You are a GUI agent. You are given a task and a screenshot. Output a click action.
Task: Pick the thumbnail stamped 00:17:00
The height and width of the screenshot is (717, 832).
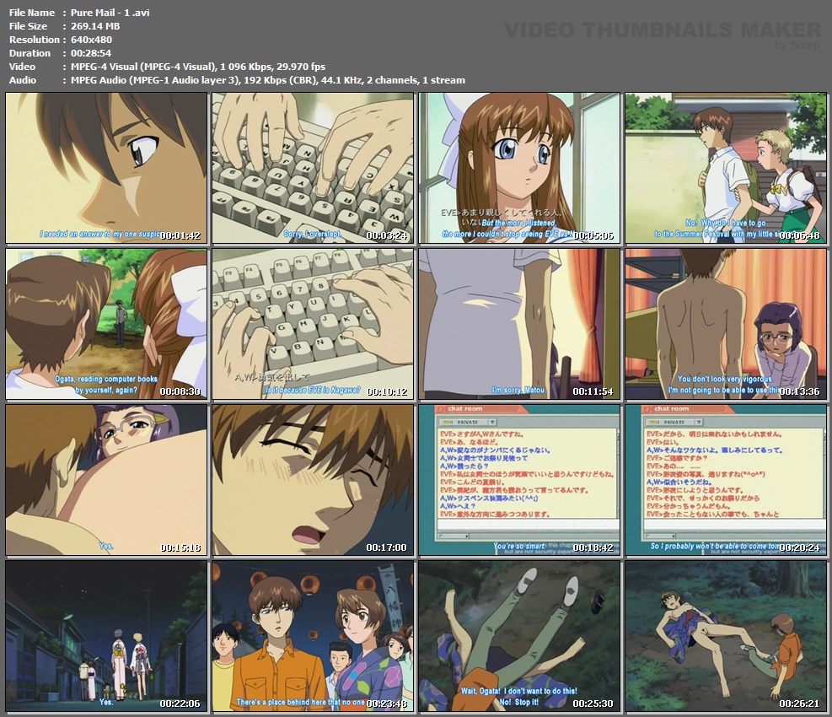[x=313, y=480]
